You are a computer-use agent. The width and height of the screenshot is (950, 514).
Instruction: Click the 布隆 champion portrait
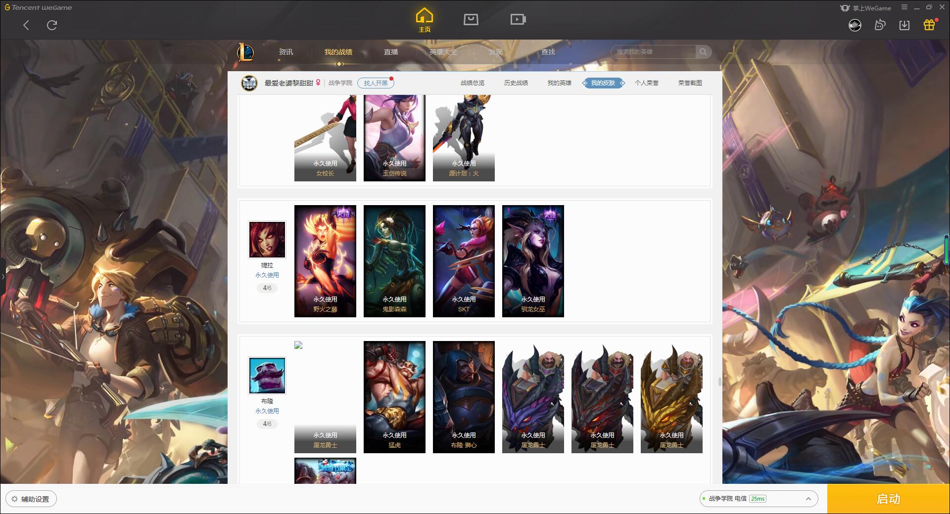(x=267, y=376)
